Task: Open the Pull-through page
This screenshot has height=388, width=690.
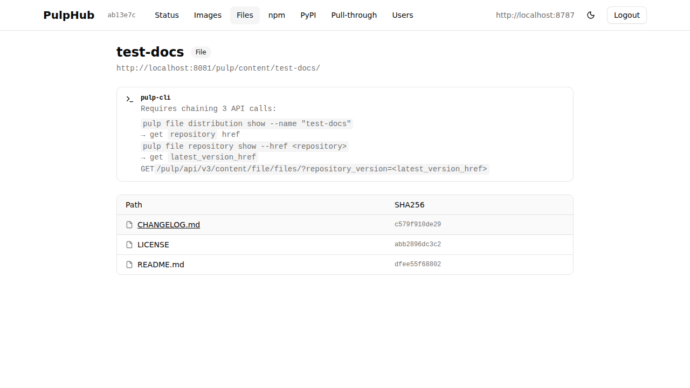Action: (354, 15)
